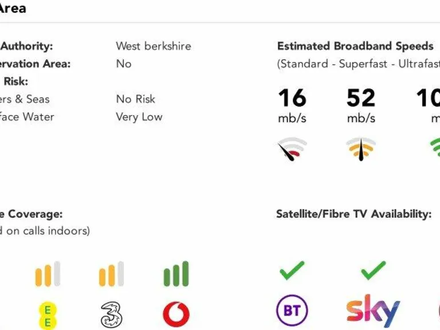440x330 pixels.
Task: Click the superfast orange speed gauge icon
Action: pyautogui.click(x=361, y=148)
